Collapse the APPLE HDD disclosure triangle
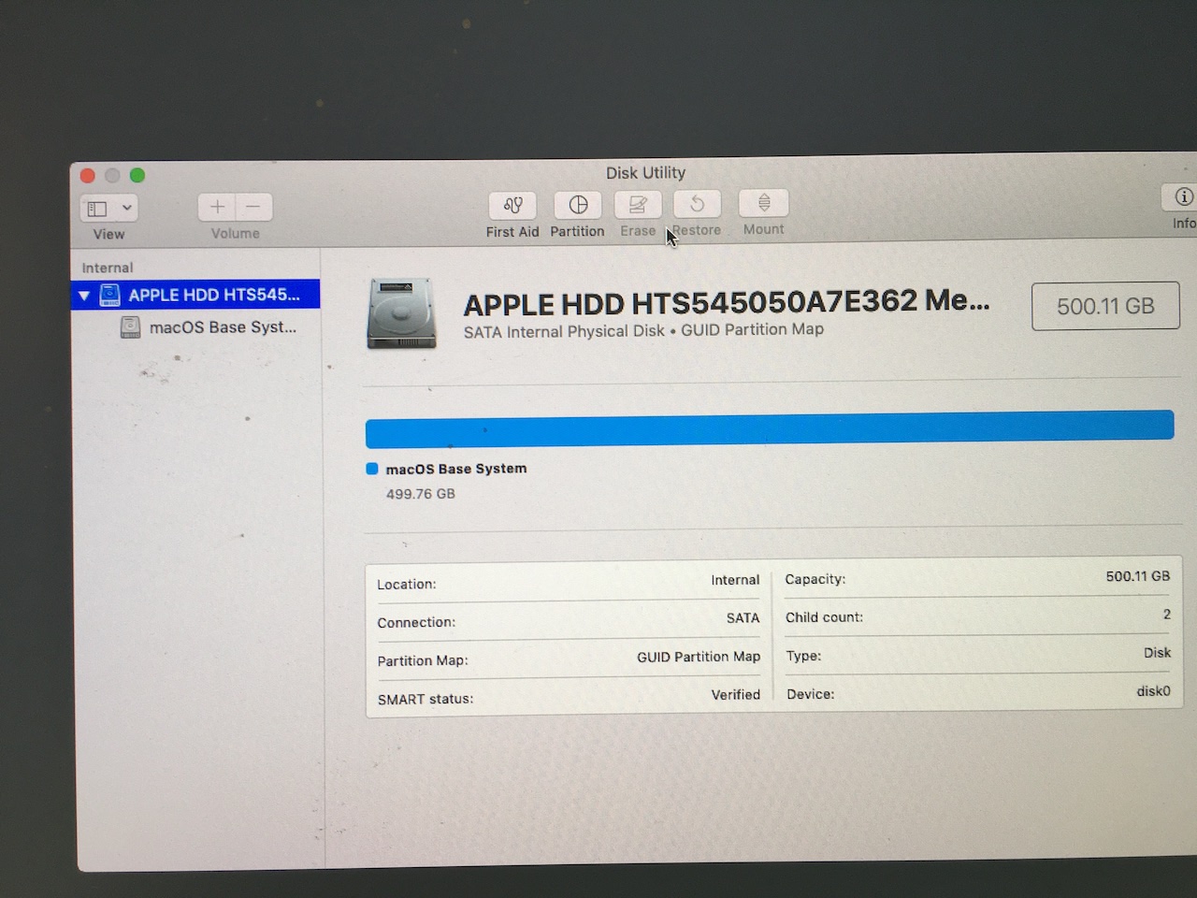Viewport: 1197px width, 898px height. point(84,295)
